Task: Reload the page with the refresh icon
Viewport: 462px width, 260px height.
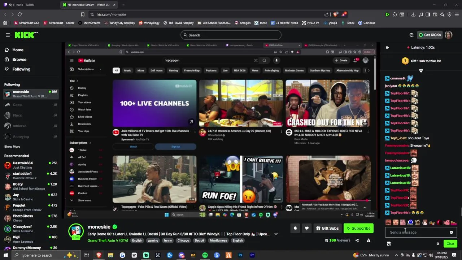Action: tap(19, 14)
